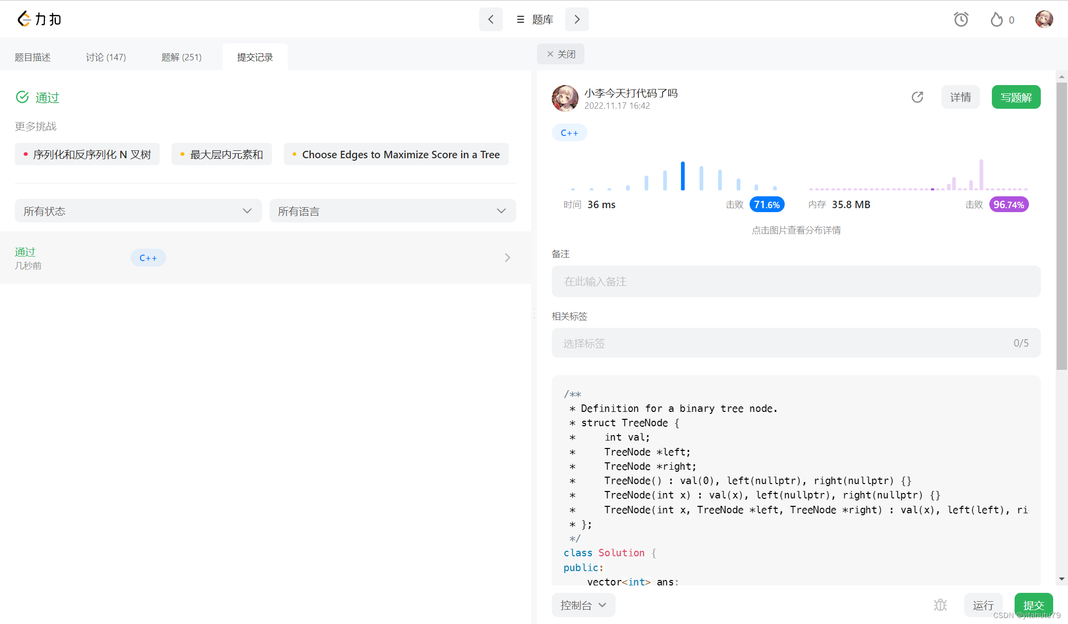Expand the 所有状态 filter dropdown
Image resolution: width=1068 pixels, height=624 pixels.
click(x=138, y=211)
